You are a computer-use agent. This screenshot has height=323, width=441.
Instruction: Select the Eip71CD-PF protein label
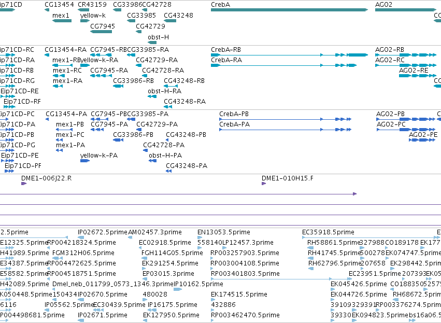tap(23, 166)
